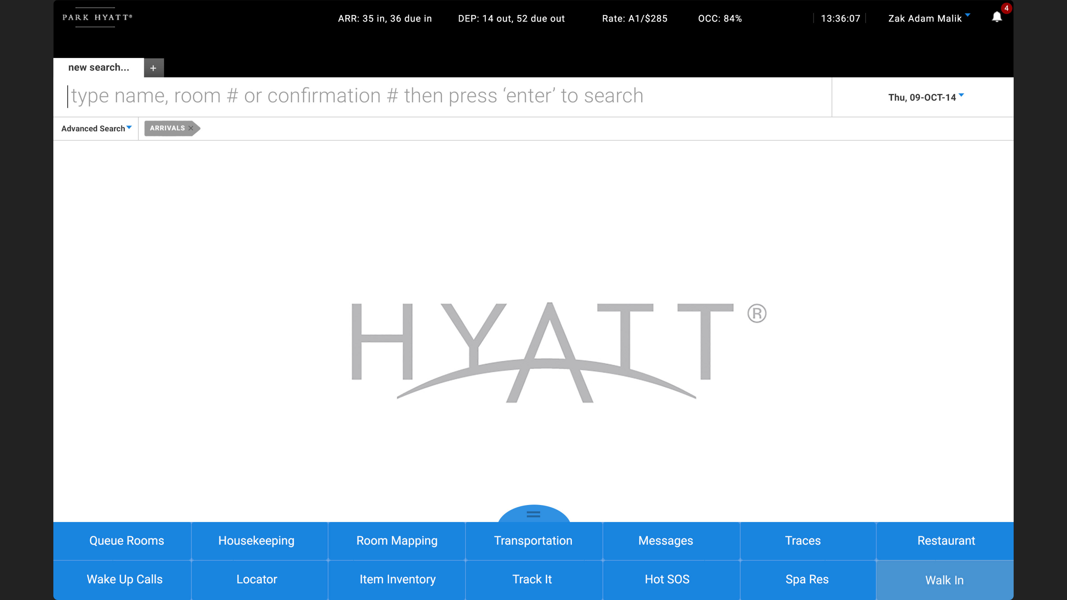Viewport: 1067px width, 600px height.
Task: Open Hot SOS
Action: [x=671, y=580]
